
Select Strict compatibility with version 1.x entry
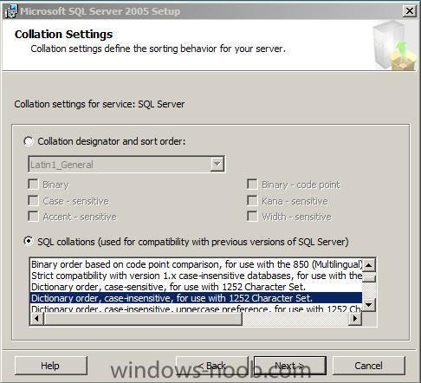coord(196,276)
